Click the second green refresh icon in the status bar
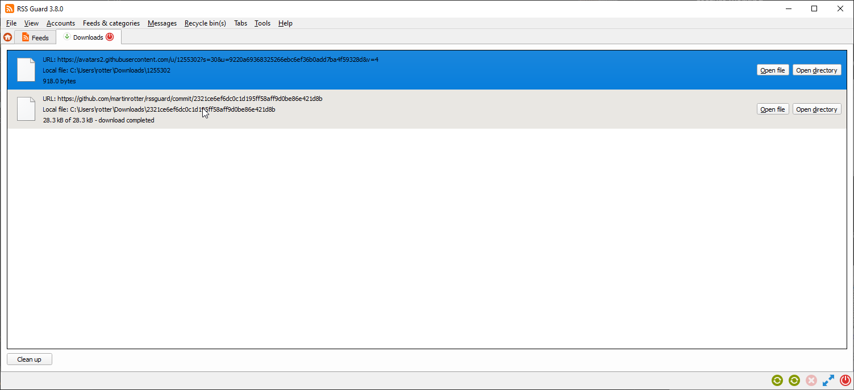854x390 pixels. [794, 380]
